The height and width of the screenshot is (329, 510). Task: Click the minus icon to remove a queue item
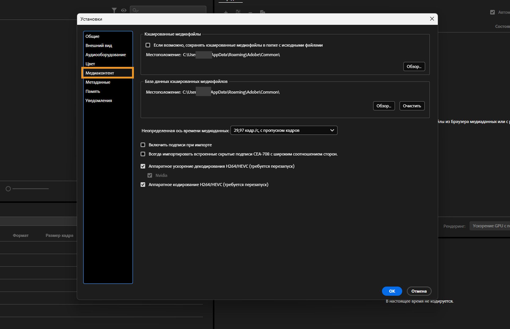(x=250, y=12)
